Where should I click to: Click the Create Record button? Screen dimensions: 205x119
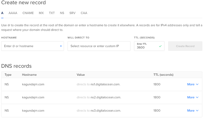pyautogui.click(x=185, y=46)
